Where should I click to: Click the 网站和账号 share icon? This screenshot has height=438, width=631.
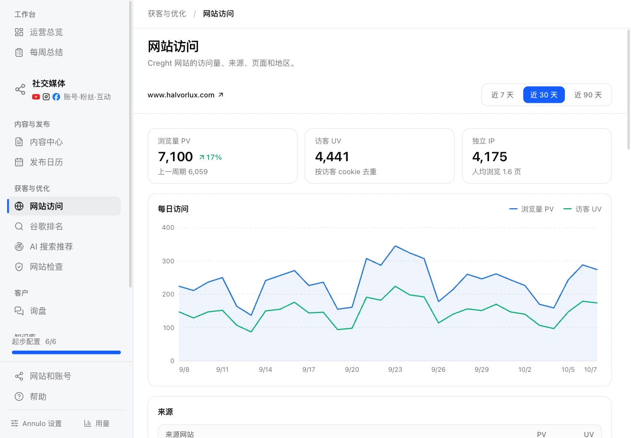point(19,376)
